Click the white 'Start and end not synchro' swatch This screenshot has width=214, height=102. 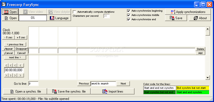pyautogui.click(x=160, y=88)
